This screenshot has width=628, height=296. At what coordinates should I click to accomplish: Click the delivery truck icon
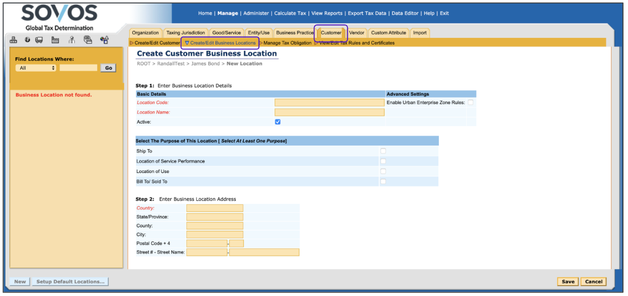39,40
